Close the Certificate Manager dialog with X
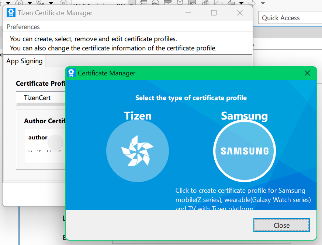 point(307,73)
